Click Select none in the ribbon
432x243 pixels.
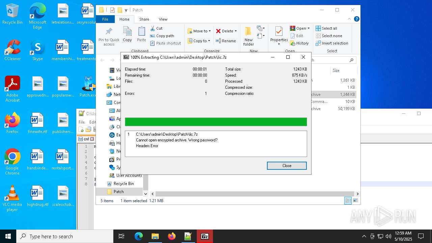click(x=329, y=36)
